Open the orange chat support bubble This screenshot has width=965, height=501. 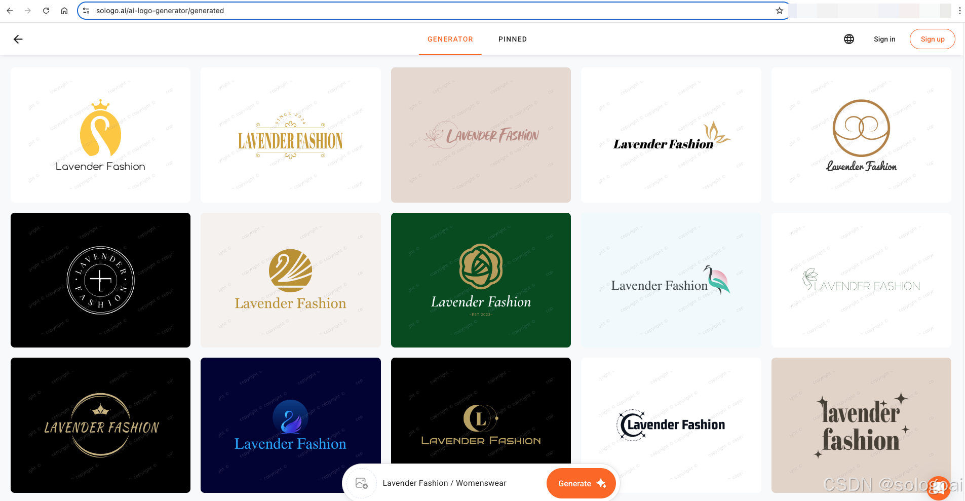pyautogui.click(x=939, y=489)
